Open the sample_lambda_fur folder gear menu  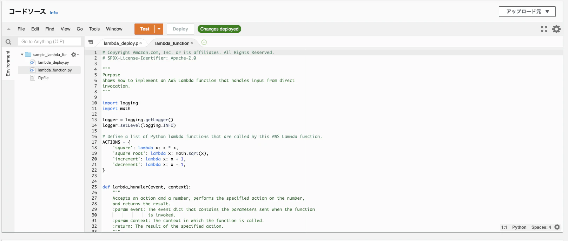point(75,55)
